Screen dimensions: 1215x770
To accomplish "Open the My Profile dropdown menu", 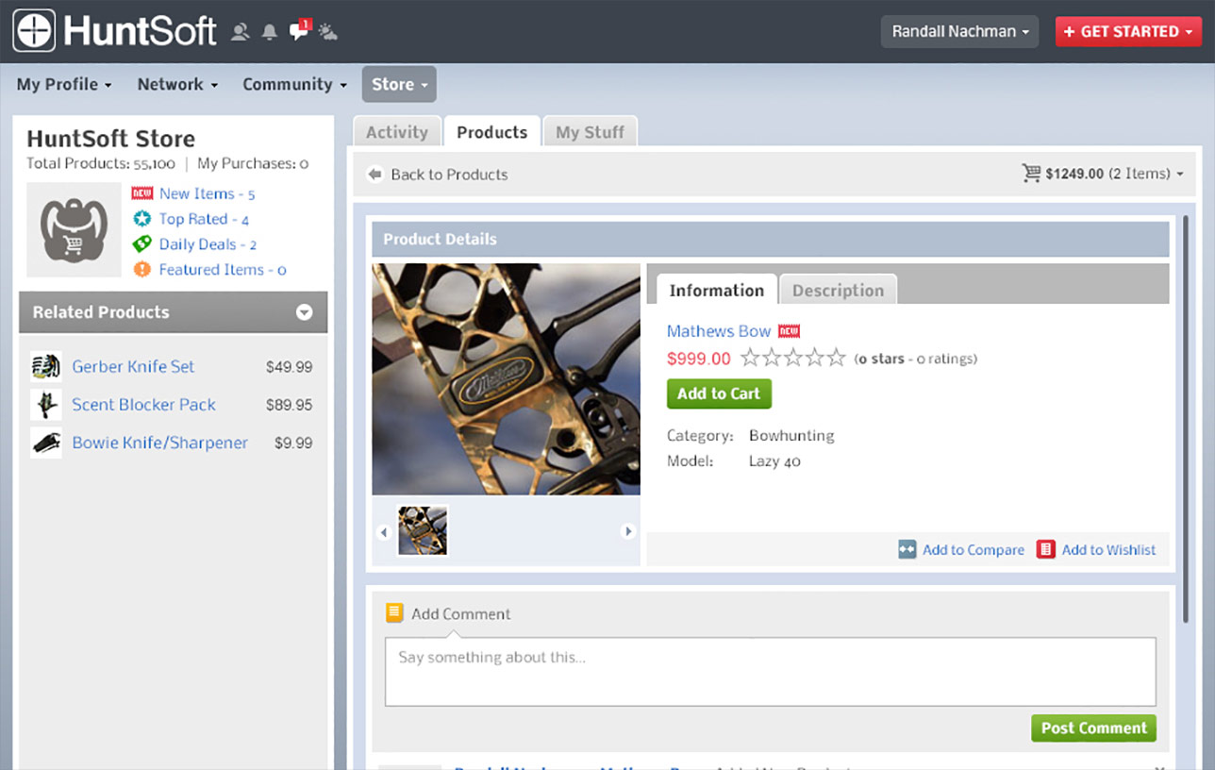I will 64,84.
